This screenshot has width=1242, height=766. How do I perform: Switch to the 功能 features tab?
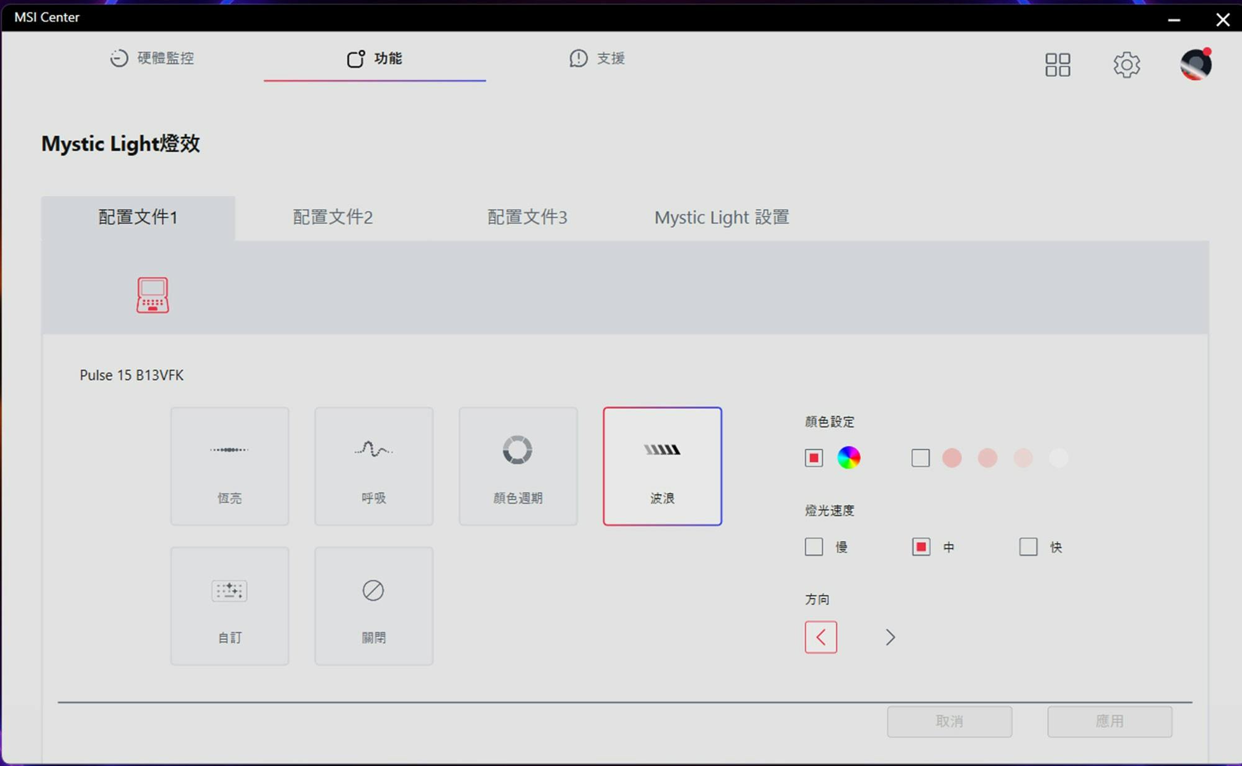tap(374, 58)
